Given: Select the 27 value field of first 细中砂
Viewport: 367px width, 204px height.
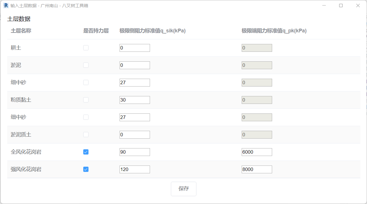Looking at the screenshot, I should [135, 82].
